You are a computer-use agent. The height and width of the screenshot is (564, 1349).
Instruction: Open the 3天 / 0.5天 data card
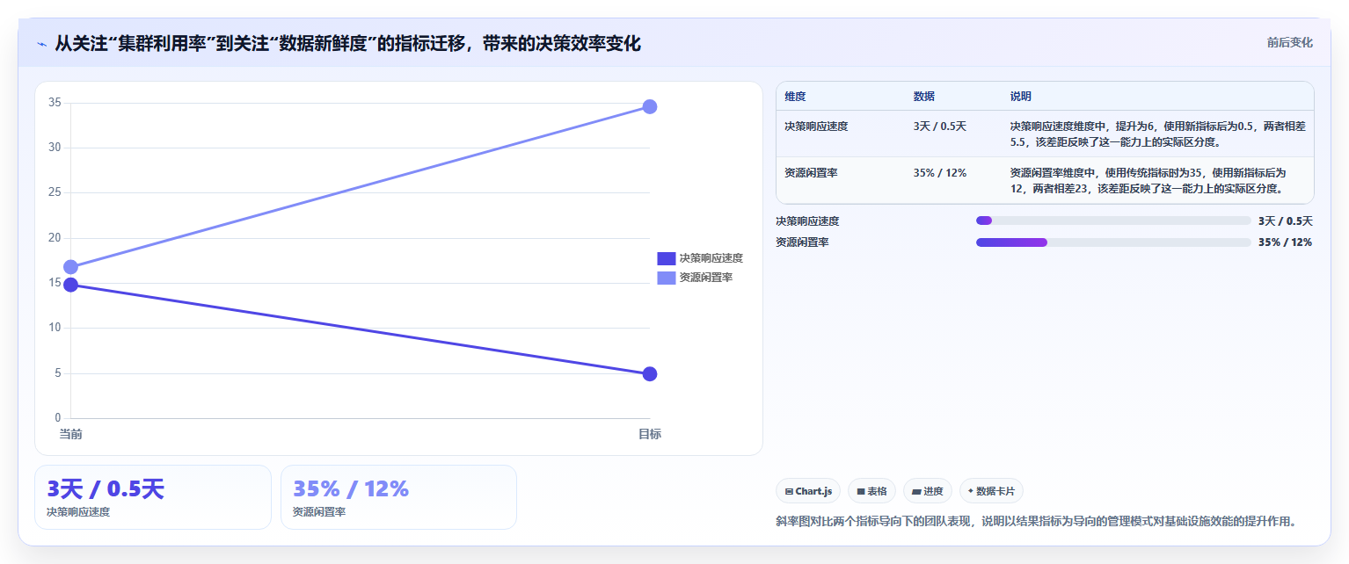tap(153, 497)
